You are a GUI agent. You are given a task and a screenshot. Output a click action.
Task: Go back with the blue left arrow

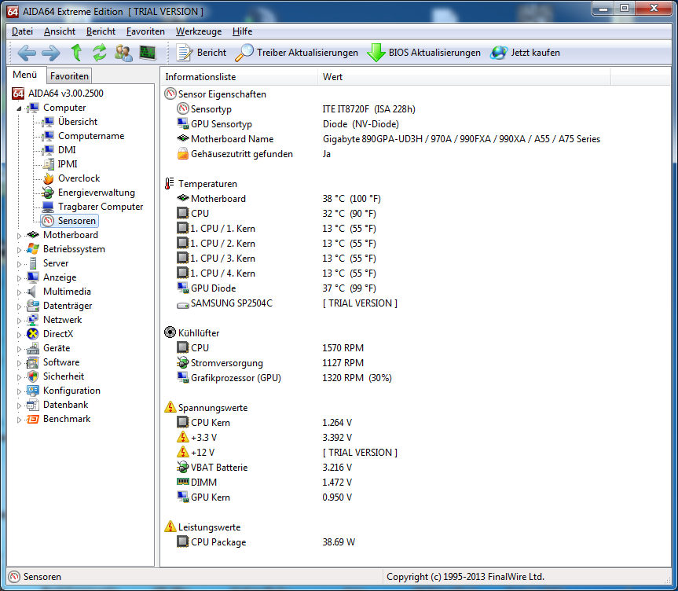tap(27, 53)
